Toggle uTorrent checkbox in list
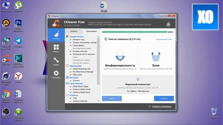Image resolution: width=223 pixels, height=125 pixels. pos(70,81)
